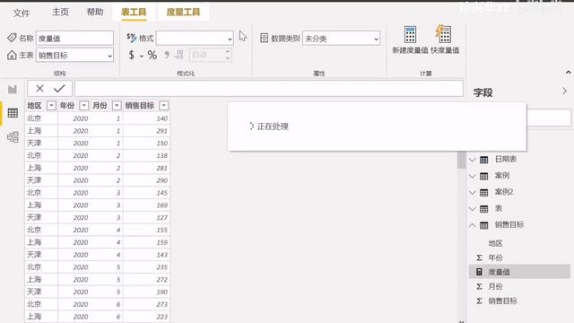The width and height of the screenshot is (574, 323).
Task: Click the 快度量值 lightning calculator icon
Action: point(444,34)
